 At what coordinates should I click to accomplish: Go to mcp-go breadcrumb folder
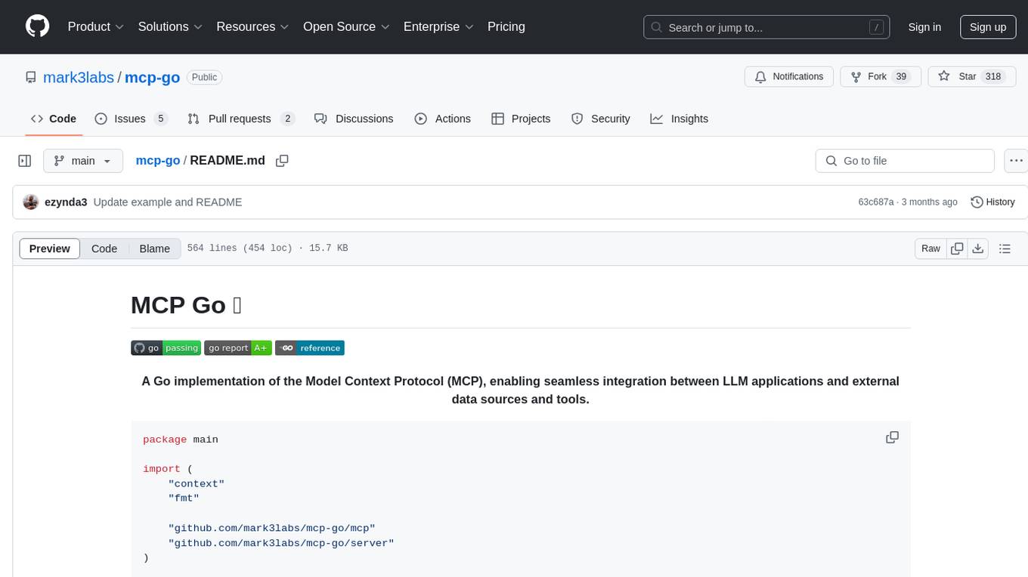tap(158, 161)
